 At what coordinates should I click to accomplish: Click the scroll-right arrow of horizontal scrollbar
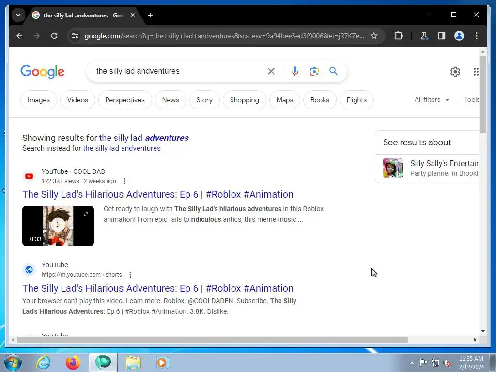(x=475, y=340)
